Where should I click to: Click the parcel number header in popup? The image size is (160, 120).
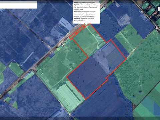click(x=84, y=2)
